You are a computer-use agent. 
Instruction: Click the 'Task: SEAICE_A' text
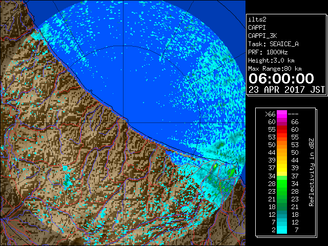(x=273, y=44)
